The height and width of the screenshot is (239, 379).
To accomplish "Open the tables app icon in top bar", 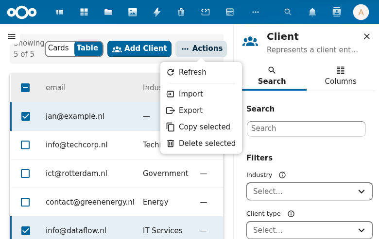I will pyautogui.click(x=230, y=12).
